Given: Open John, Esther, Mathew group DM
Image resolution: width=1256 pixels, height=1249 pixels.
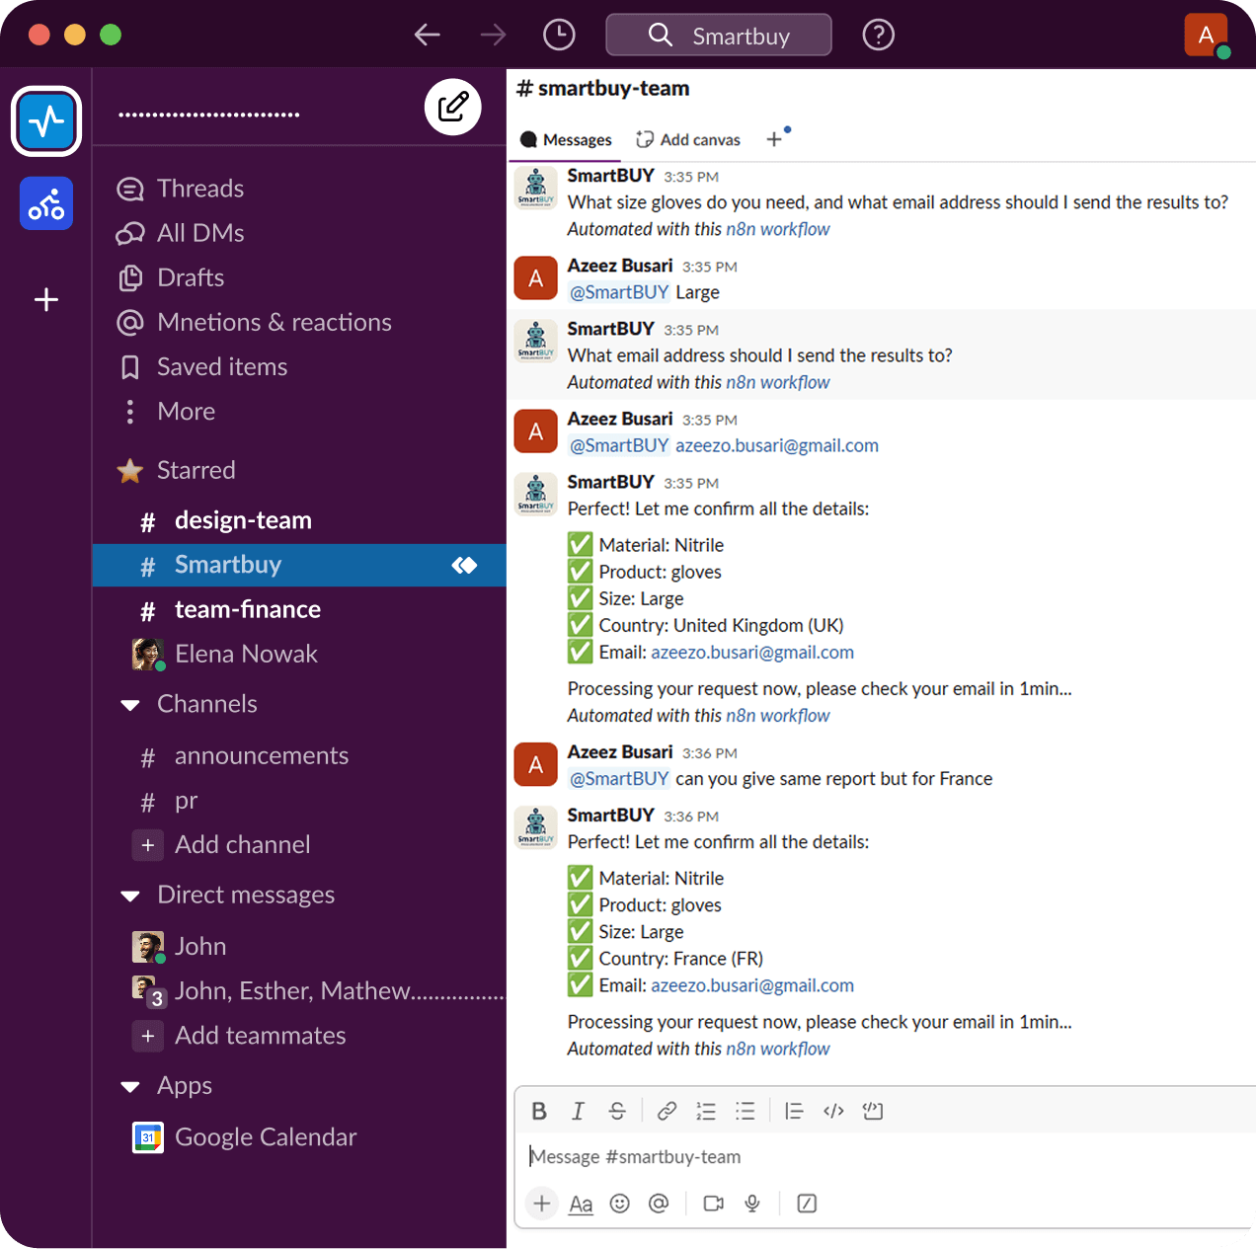Looking at the screenshot, I should pyautogui.click(x=318, y=991).
